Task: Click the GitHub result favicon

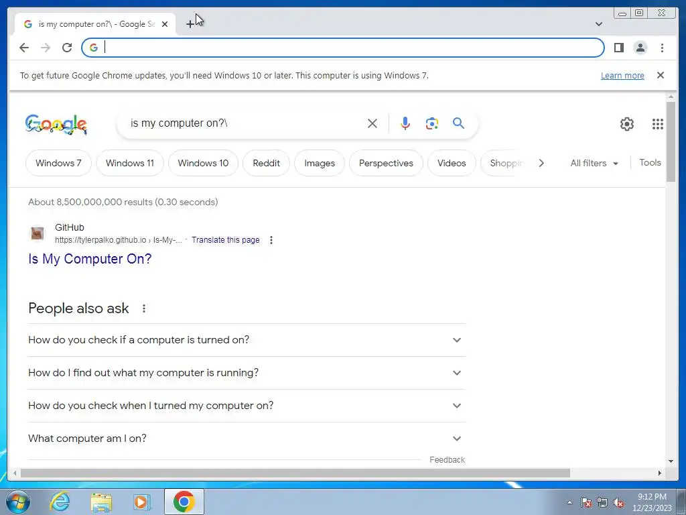Action: [x=38, y=233]
